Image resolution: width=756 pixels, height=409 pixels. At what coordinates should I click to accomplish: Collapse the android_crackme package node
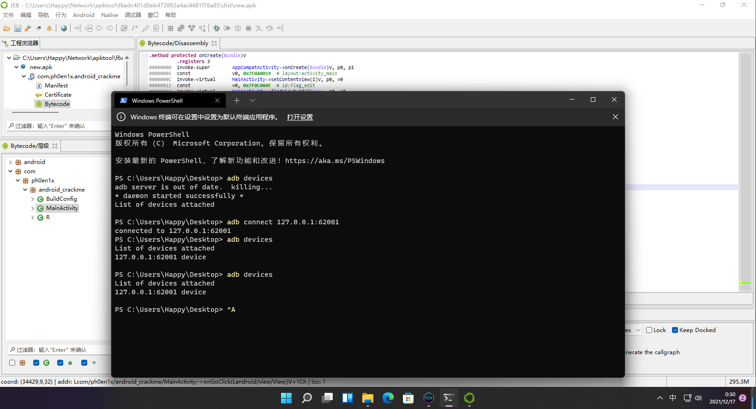coord(25,190)
